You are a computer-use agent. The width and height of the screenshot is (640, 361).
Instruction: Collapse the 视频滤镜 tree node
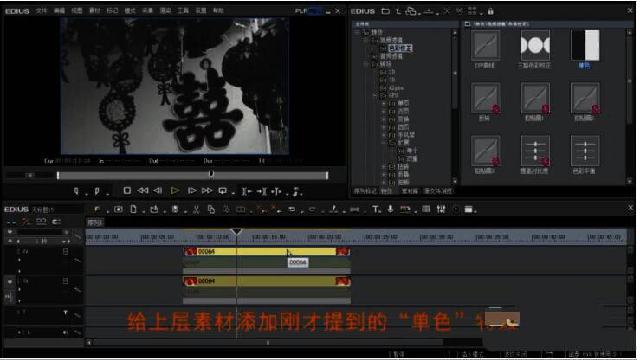click(366, 40)
